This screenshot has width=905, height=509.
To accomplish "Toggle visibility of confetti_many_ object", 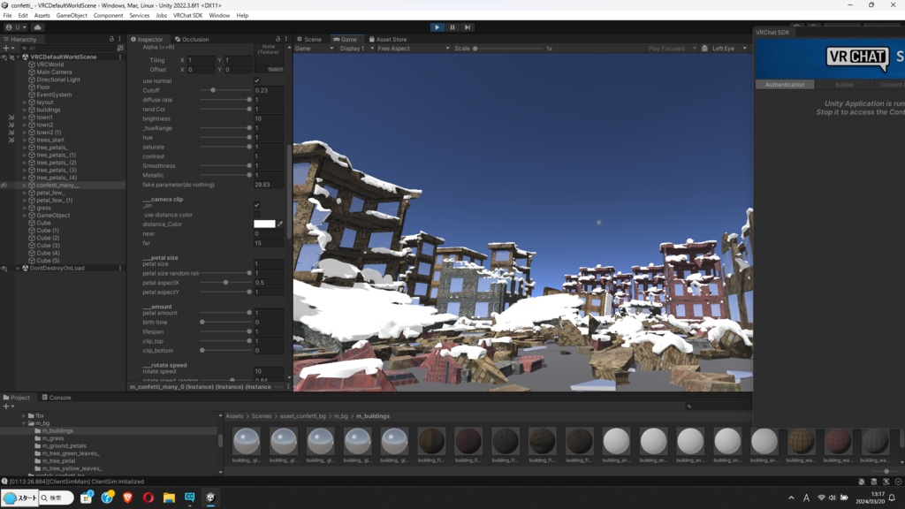I will click(4, 186).
